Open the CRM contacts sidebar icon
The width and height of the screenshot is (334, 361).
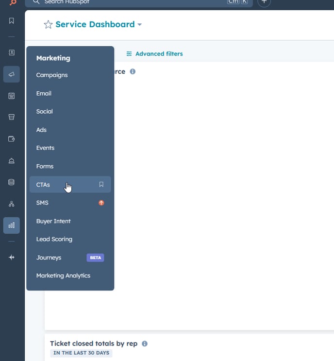tap(12, 52)
